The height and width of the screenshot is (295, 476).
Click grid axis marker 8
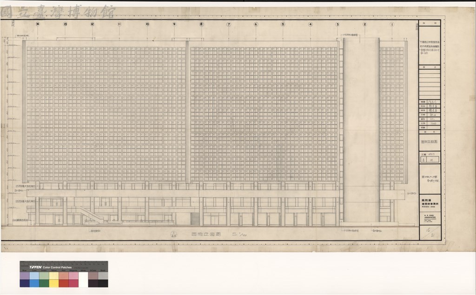coord(201,24)
